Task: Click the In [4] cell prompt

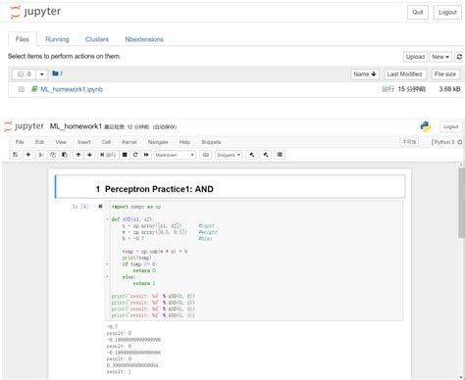Action: [80, 207]
